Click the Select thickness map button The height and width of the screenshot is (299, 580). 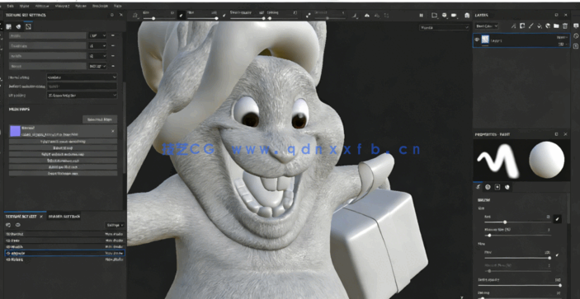pyautogui.click(x=63, y=173)
